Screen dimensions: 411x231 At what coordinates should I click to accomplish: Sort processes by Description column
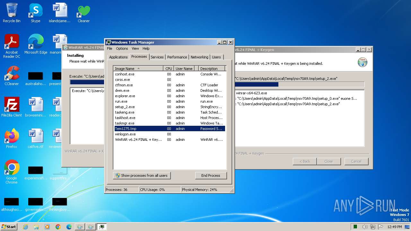point(211,69)
